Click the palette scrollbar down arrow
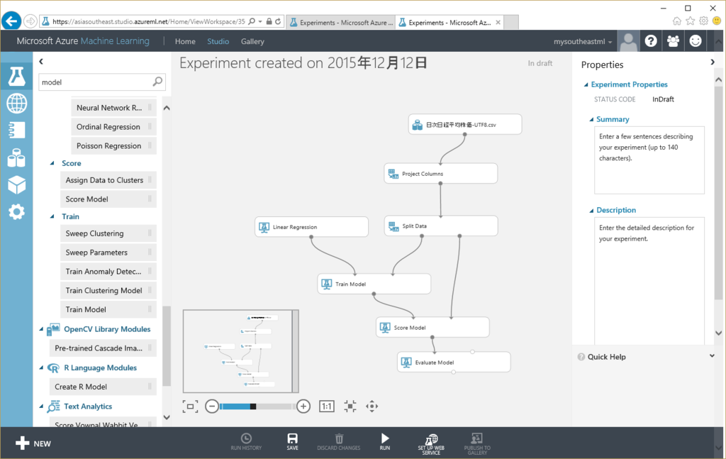726x459 pixels. [167, 417]
